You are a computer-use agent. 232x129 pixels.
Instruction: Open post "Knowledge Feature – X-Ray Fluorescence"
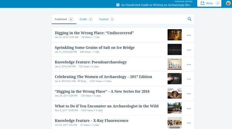(x=92, y=121)
